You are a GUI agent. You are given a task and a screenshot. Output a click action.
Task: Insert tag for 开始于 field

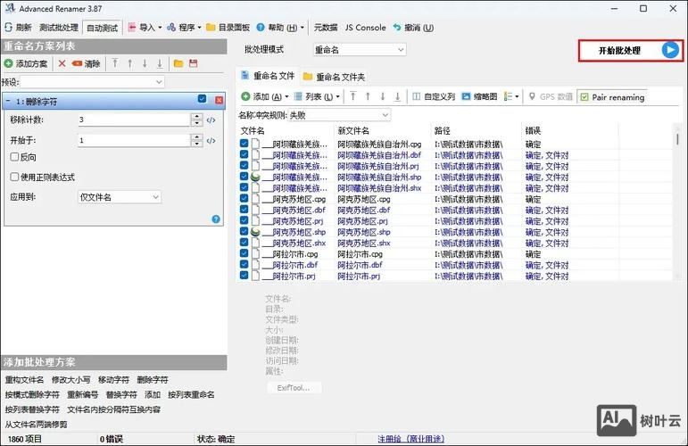coord(211,141)
